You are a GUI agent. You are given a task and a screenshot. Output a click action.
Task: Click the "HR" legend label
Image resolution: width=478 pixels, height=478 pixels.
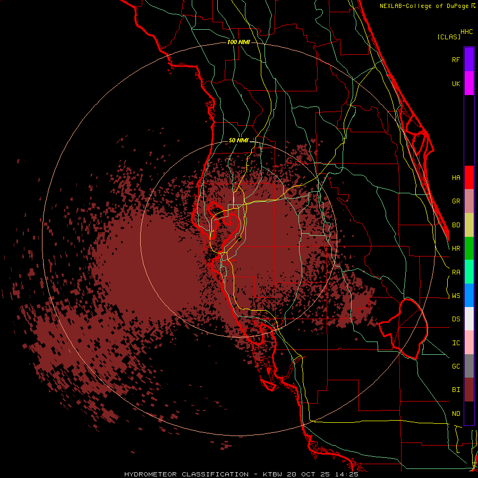click(x=456, y=249)
